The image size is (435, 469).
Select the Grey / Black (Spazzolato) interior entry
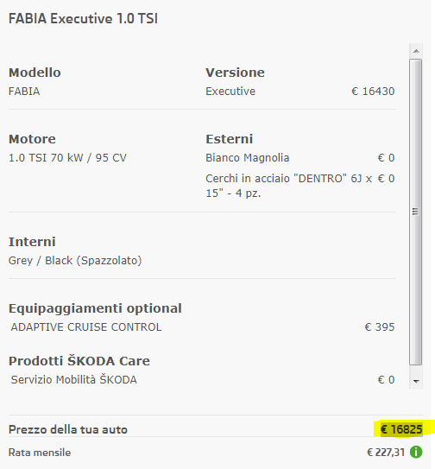tap(75, 261)
